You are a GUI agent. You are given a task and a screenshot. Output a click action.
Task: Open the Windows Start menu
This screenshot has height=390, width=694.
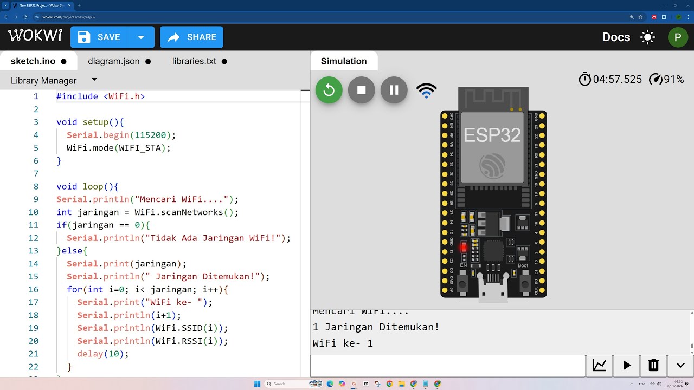coord(257,383)
